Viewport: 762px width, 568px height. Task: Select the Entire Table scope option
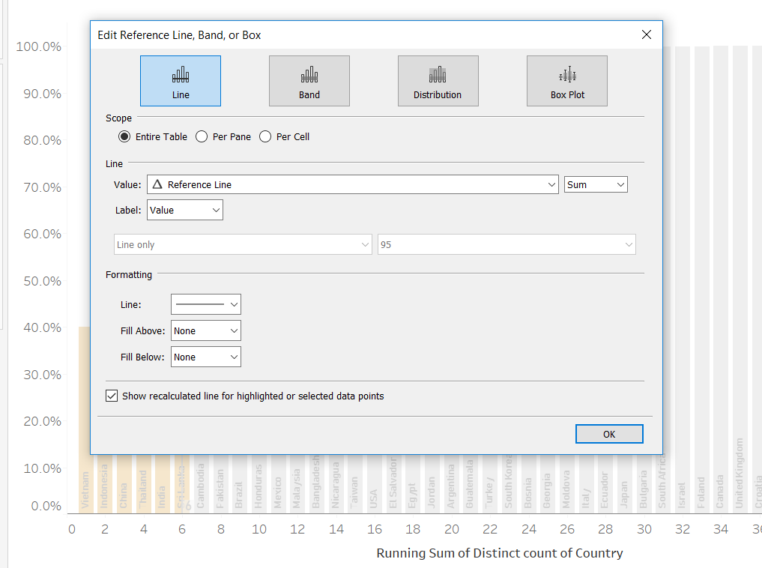125,137
